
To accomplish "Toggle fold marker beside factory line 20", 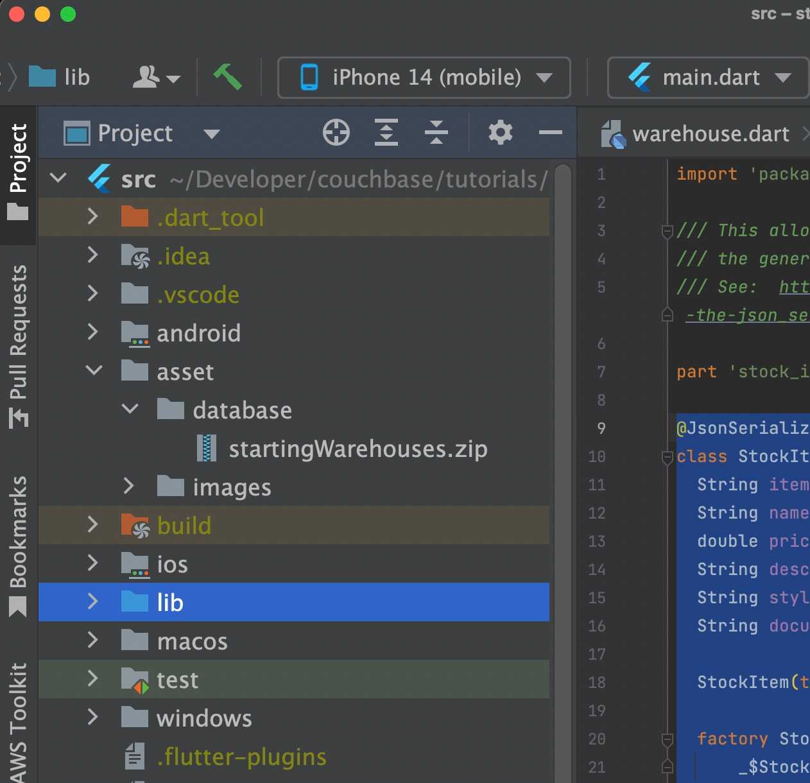I will (x=668, y=739).
